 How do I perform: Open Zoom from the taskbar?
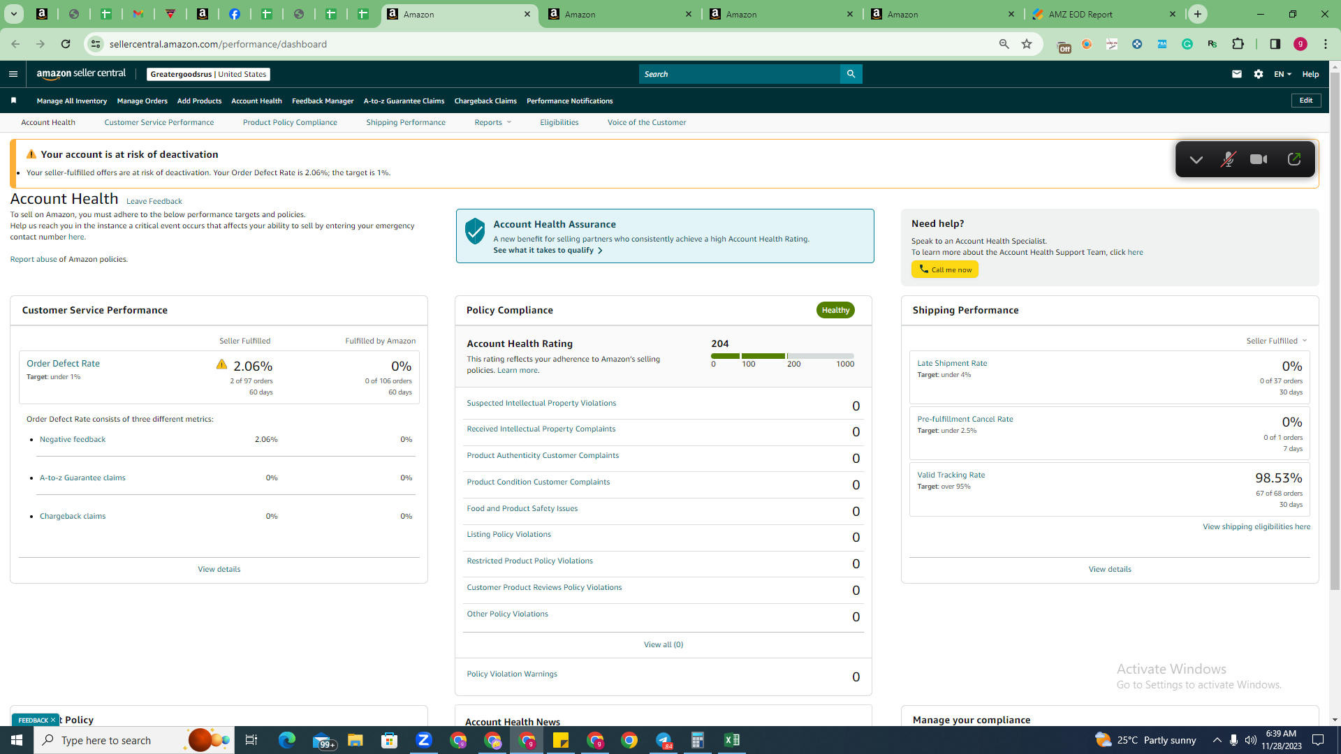click(x=424, y=740)
